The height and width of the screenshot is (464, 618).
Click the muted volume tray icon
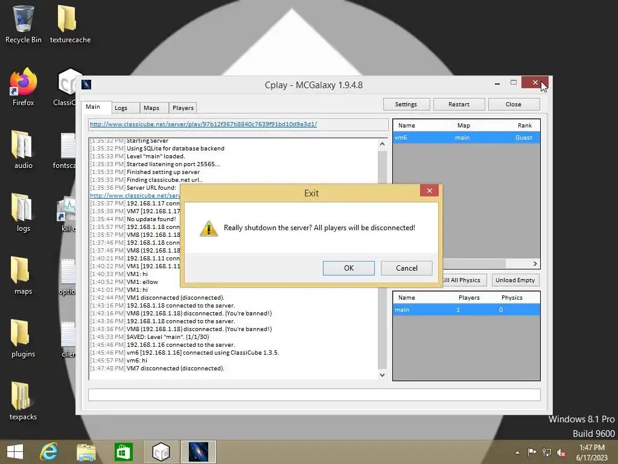(561, 453)
